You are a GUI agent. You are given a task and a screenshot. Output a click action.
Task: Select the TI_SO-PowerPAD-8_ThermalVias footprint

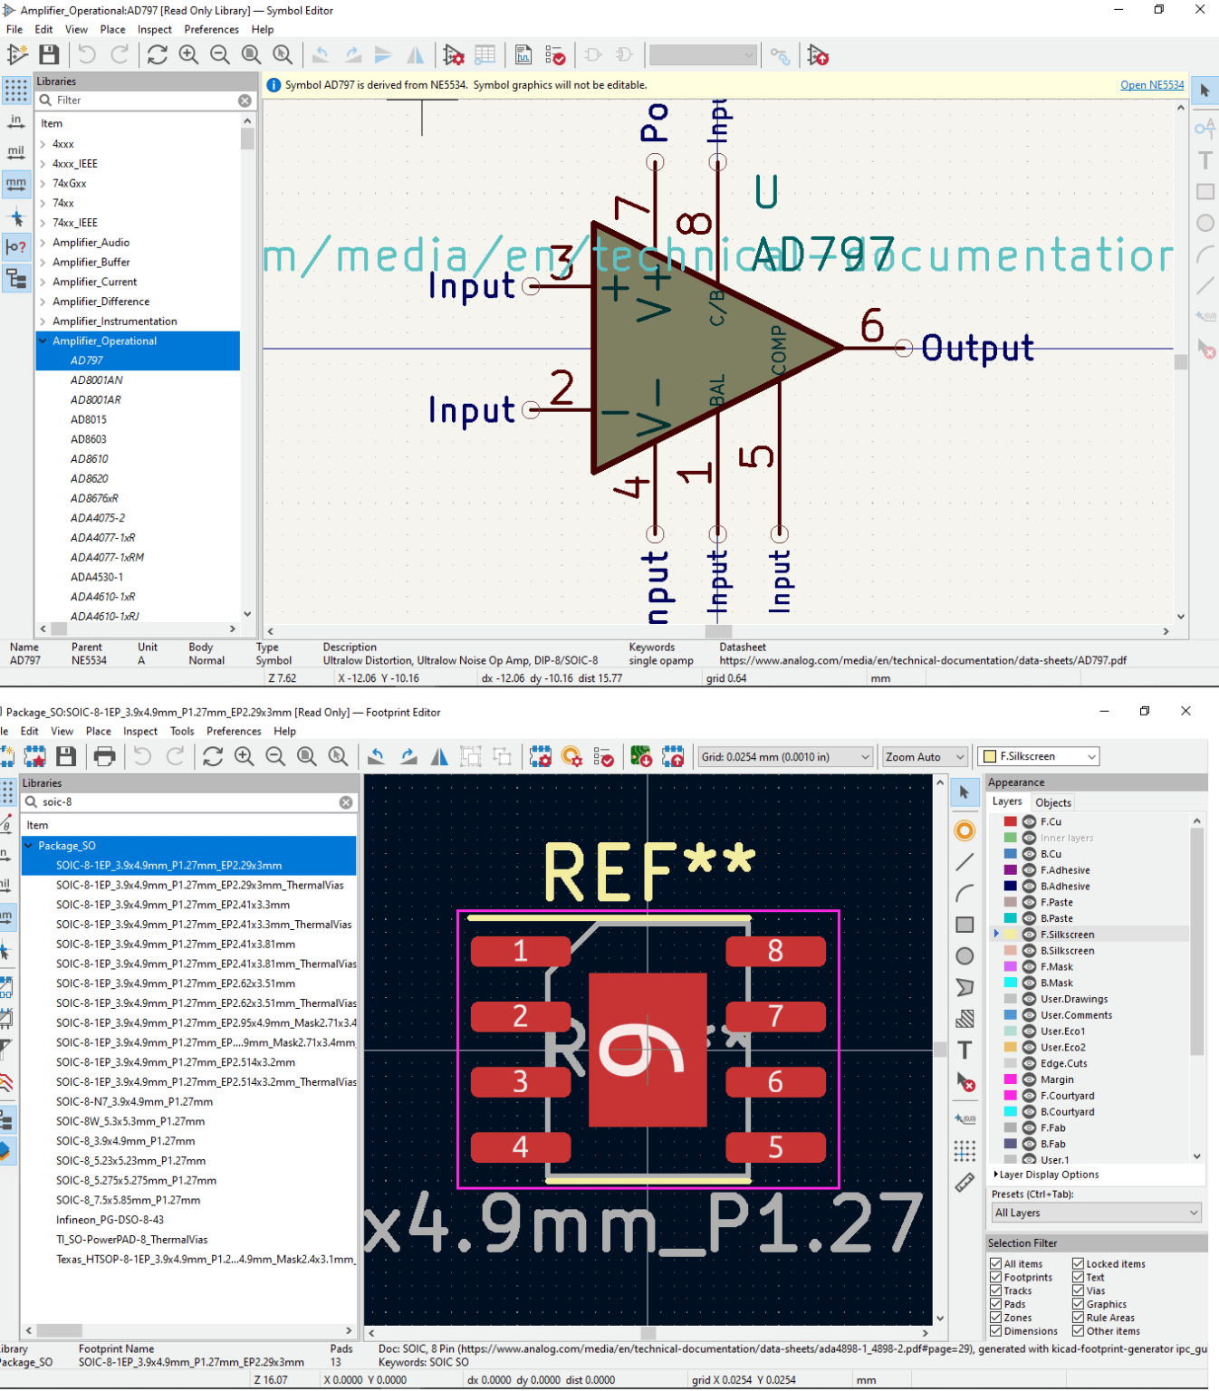pyautogui.click(x=131, y=1240)
